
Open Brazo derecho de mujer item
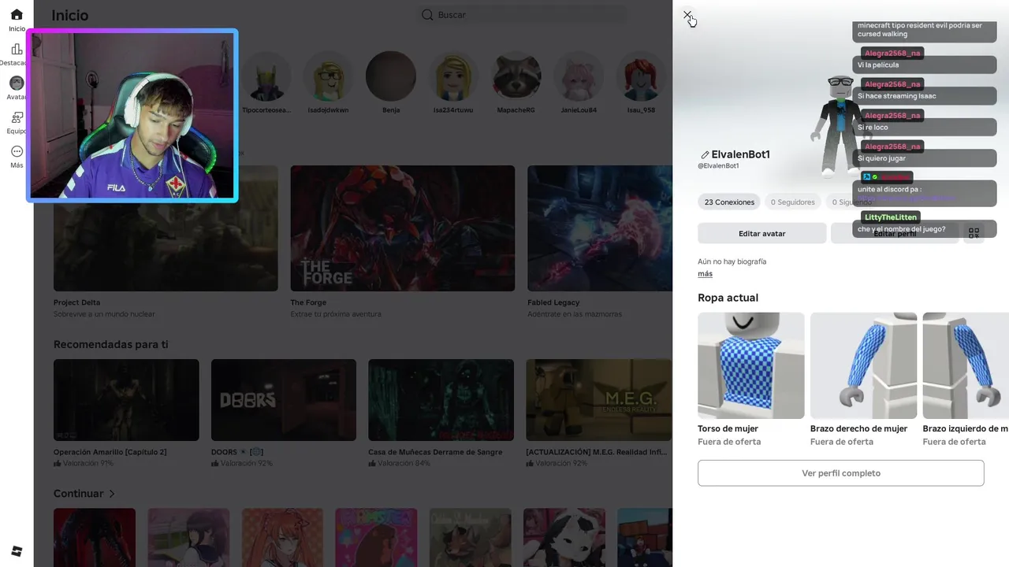click(863, 380)
